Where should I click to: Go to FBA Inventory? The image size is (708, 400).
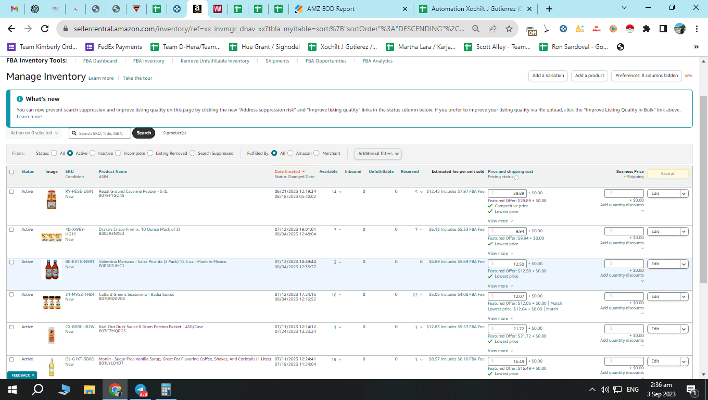[149, 61]
